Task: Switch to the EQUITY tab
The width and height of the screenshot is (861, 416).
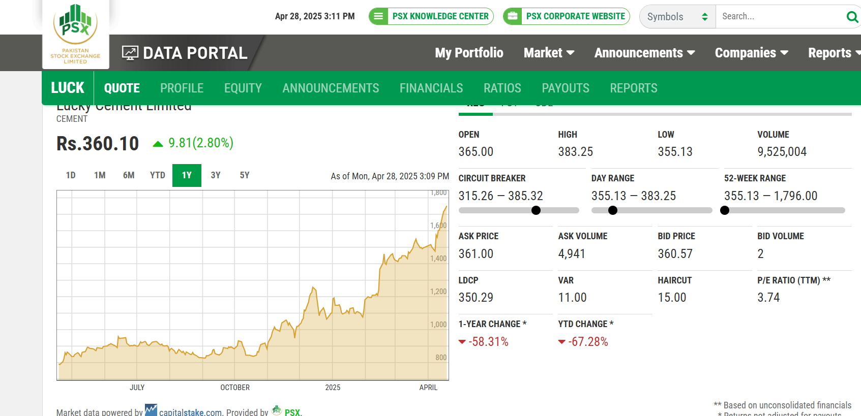Action: pos(243,88)
